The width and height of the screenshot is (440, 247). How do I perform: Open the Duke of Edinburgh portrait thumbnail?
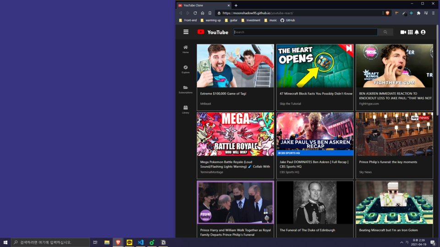click(315, 202)
